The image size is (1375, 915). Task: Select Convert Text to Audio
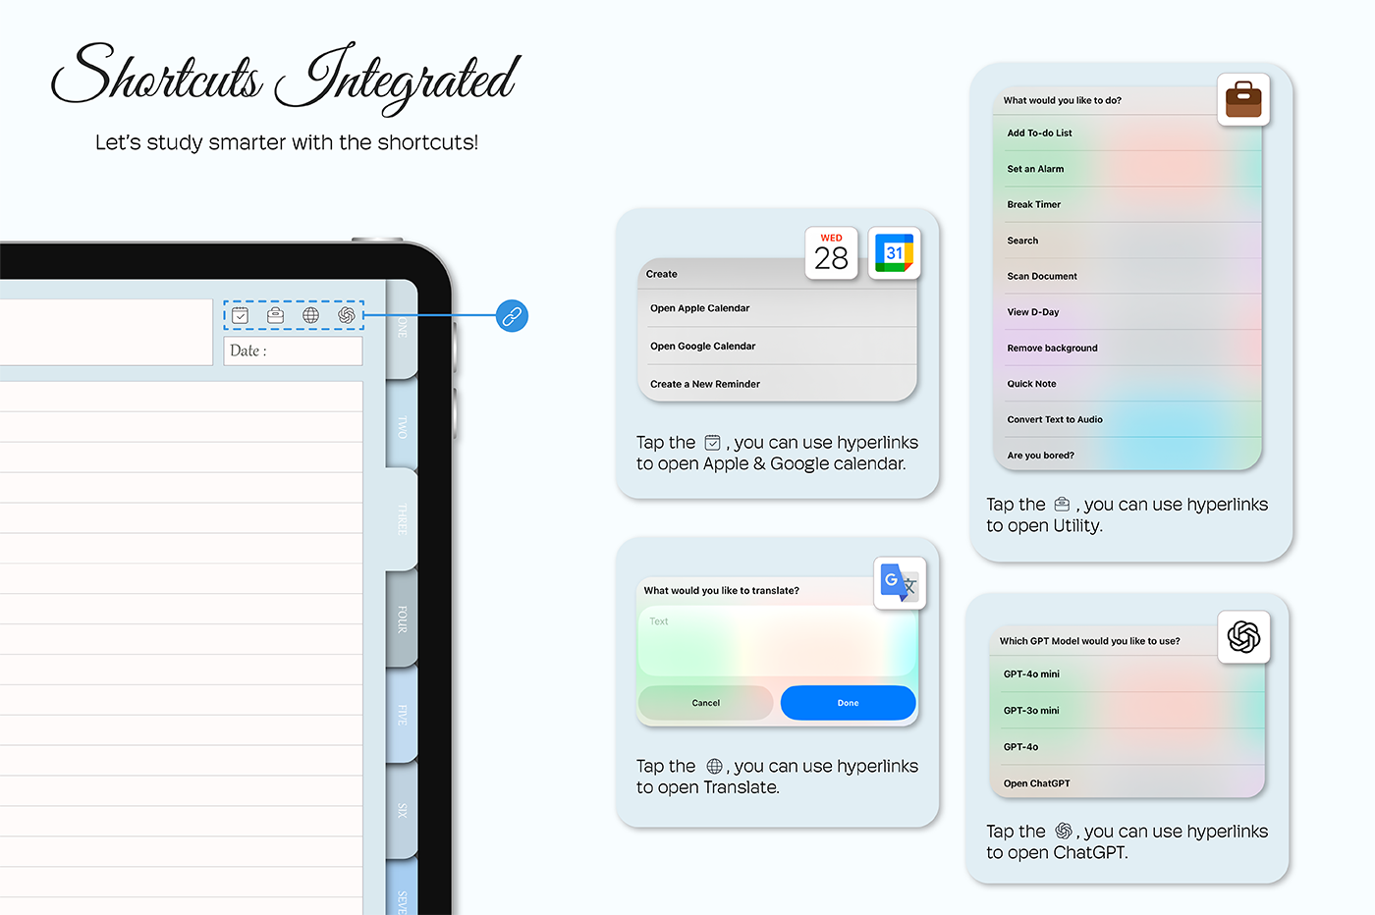click(x=1127, y=419)
